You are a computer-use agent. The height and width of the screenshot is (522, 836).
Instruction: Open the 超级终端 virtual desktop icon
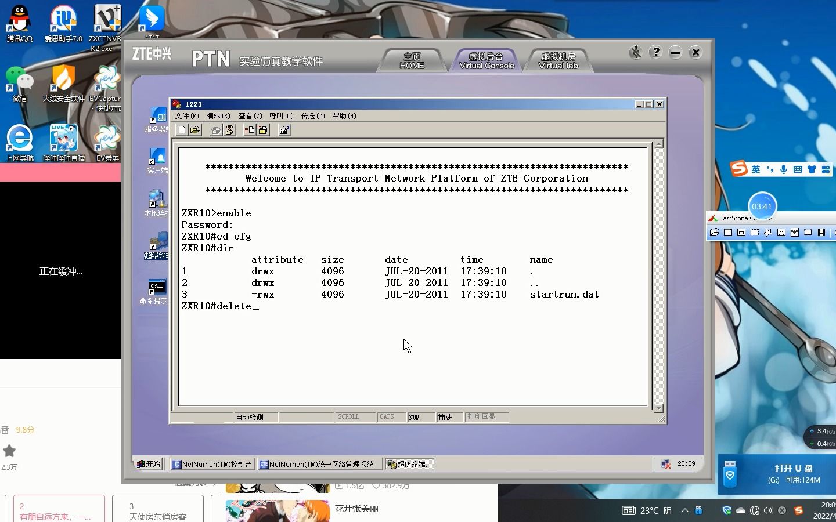click(157, 246)
